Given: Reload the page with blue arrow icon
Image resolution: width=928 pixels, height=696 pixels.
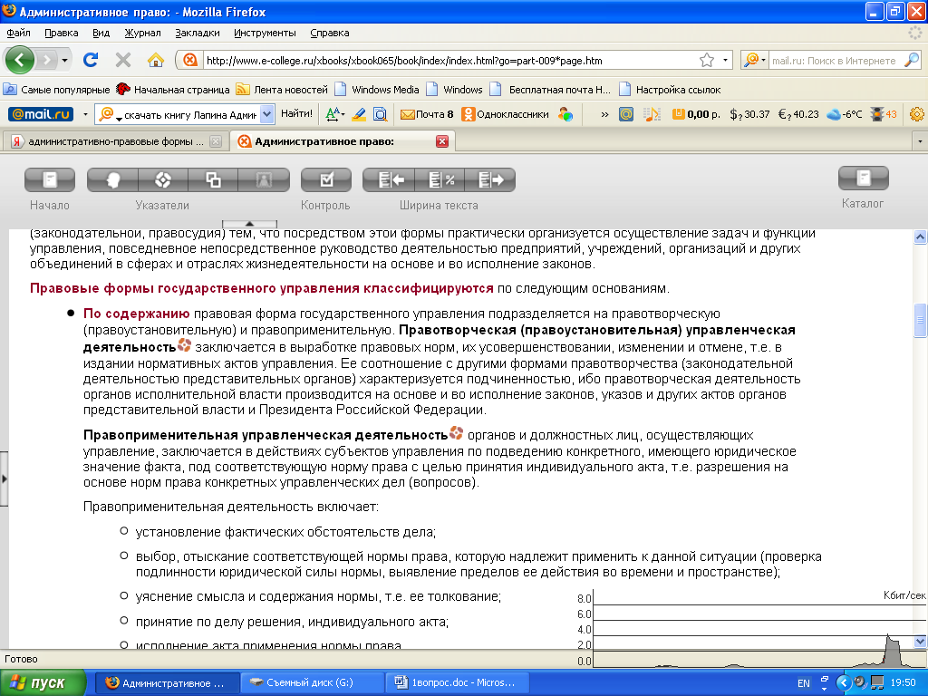Looking at the screenshot, I should [x=91, y=60].
